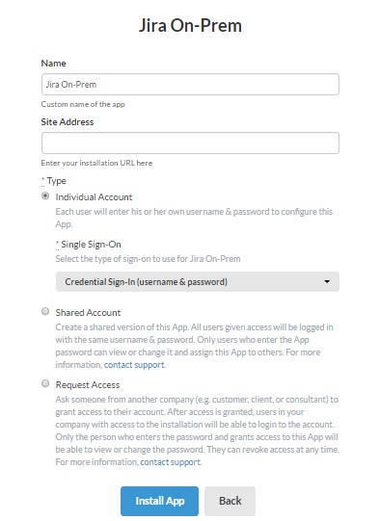This screenshot has width=380, height=521.
Task: Click the Site Address field label
Action: coord(68,122)
